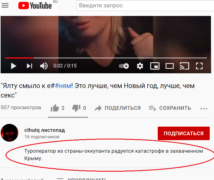Skip to the next video
The width and height of the screenshot is (214, 180).
pyautogui.click(x=29, y=66)
